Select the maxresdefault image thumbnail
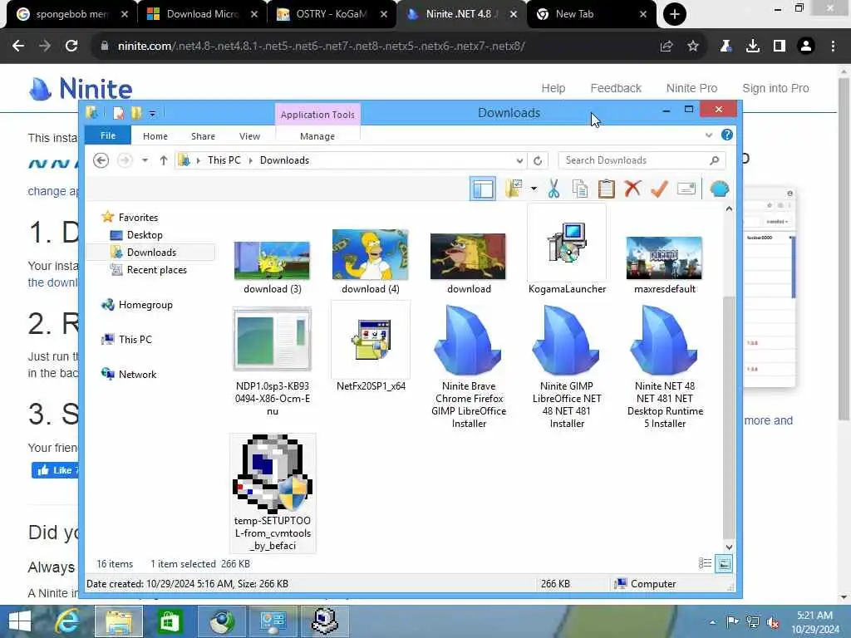851x638 pixels. [664, 258]
